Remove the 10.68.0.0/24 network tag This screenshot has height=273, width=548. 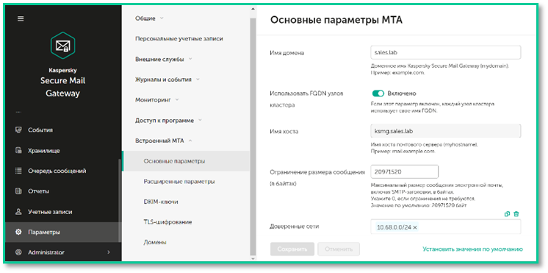415,227
